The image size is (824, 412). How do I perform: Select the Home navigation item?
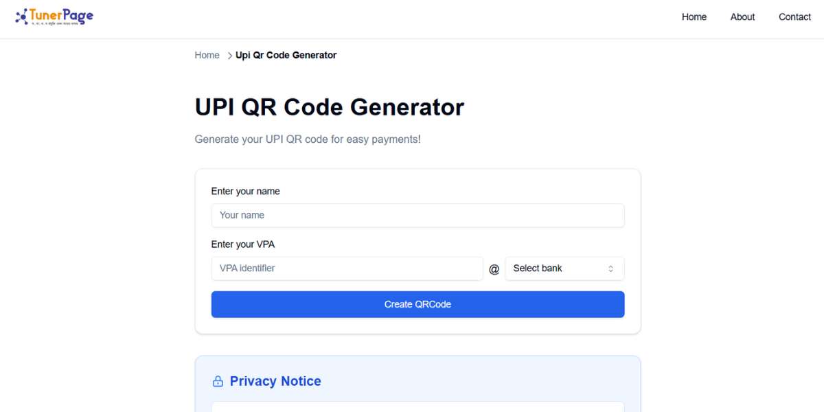click(694, 16)
